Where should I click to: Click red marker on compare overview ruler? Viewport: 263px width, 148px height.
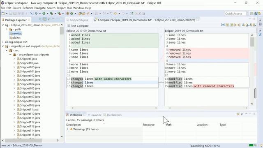tap(256, 69)
